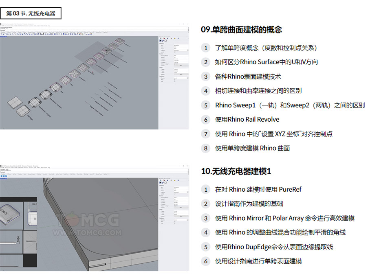Image resolution: width=379 pixels, height=278 pixels.
Task: Click the viewport Title field in section 09 Rhino panel
Action: click(181, 45)
